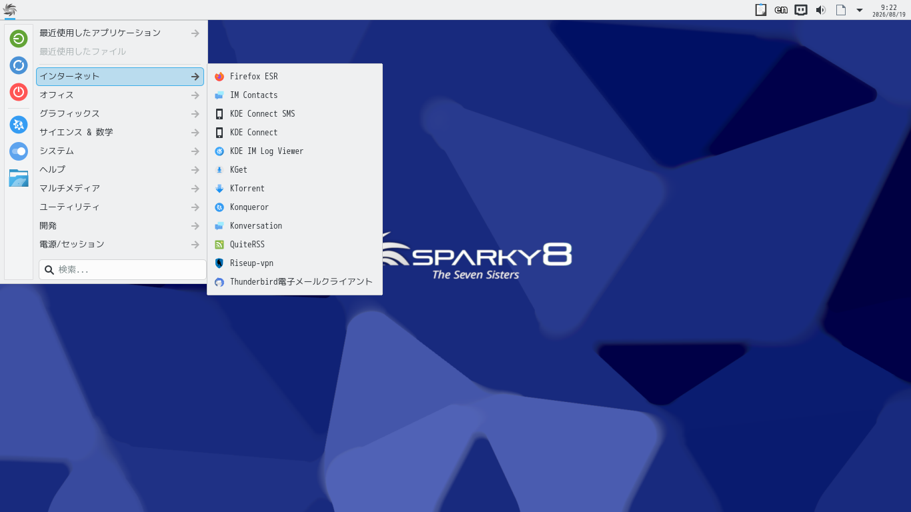The height and width of the screenshot is (512, 911).
Task: Select the グラフィックス menu category
Action: point(120,114)
